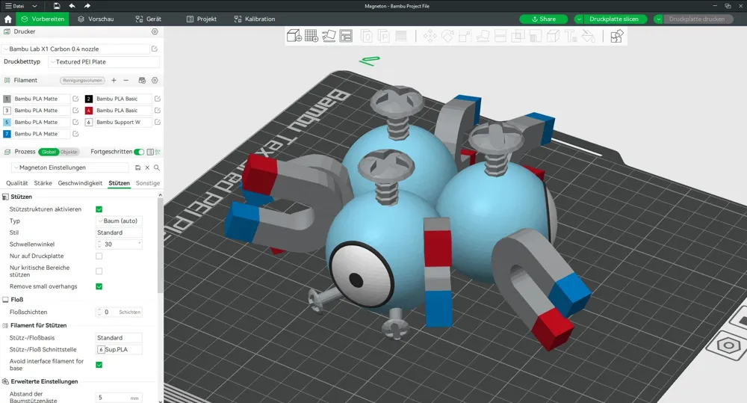Add a new filament with plus icon
The height and width of the screenshot is (403, 747).
point(114,80)
